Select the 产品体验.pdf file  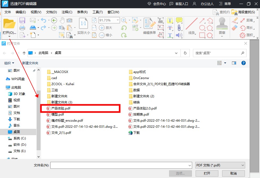click(61, 108)
